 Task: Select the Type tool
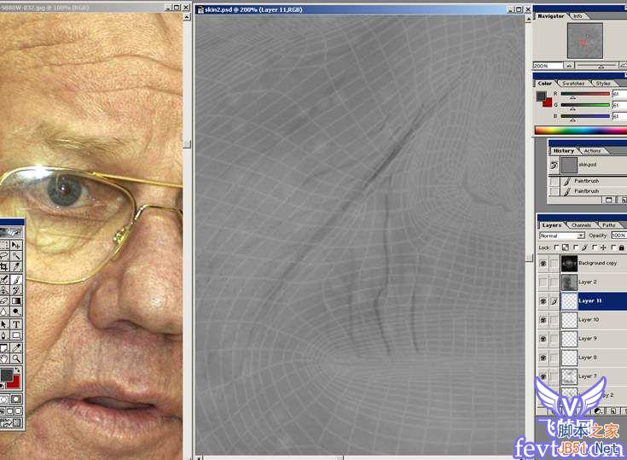point(15,324)
